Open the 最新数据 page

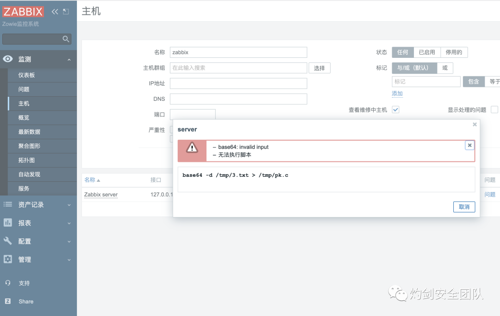click(x=42, y=132)
